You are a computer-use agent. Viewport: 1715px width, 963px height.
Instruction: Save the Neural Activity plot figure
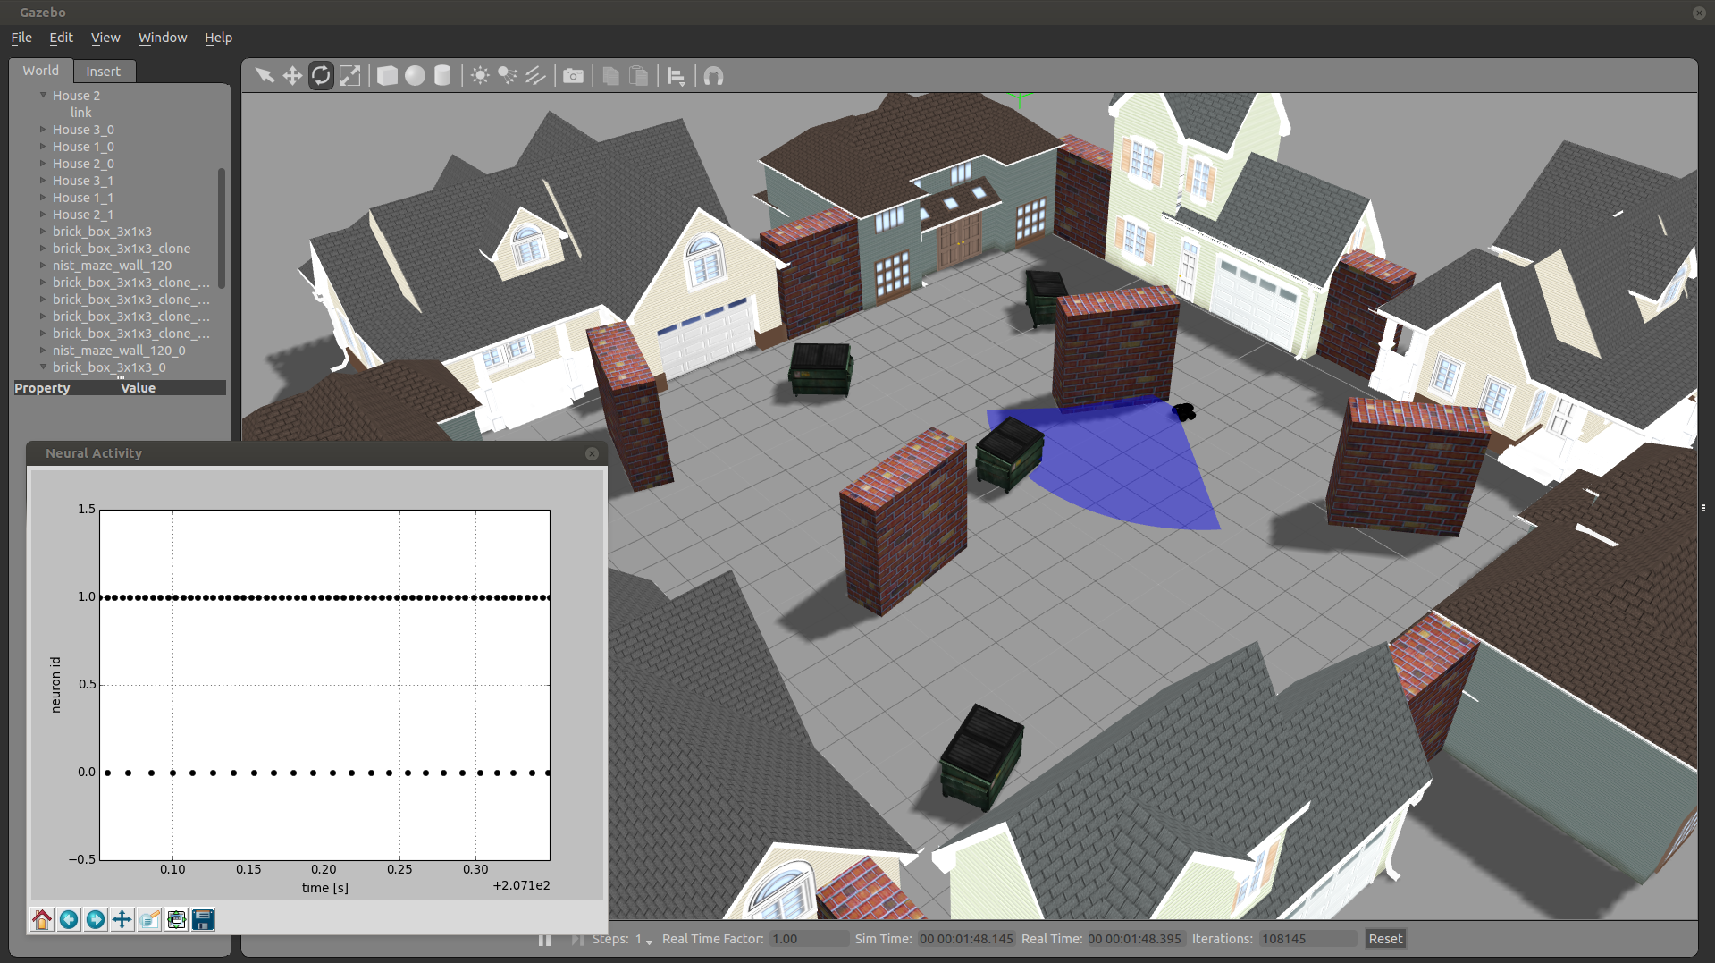203,919
